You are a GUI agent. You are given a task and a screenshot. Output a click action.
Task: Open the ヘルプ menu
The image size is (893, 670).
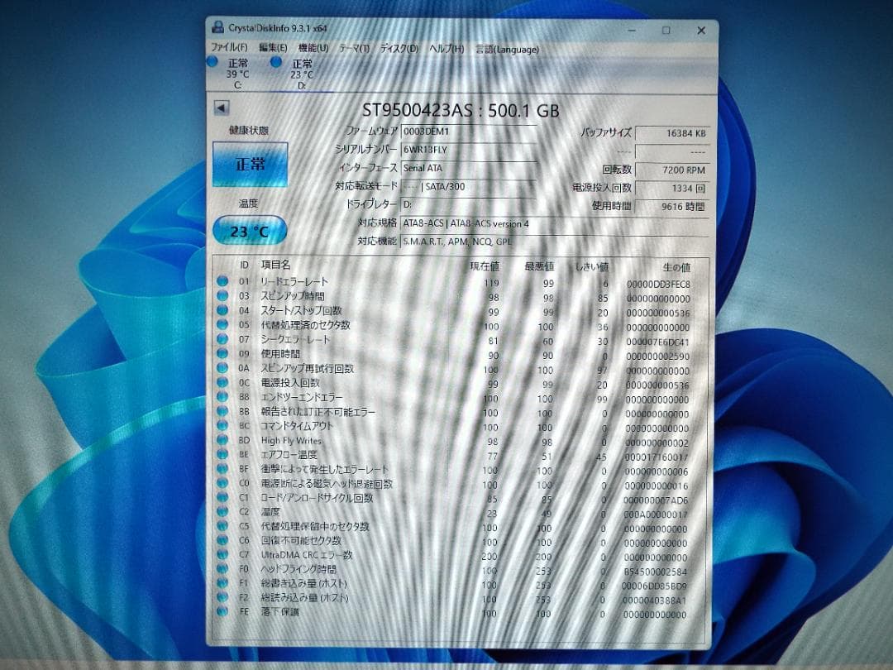(x=444, y=49)
